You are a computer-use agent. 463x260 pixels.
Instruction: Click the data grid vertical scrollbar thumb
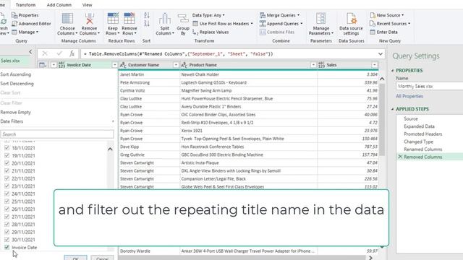[382, 119]
